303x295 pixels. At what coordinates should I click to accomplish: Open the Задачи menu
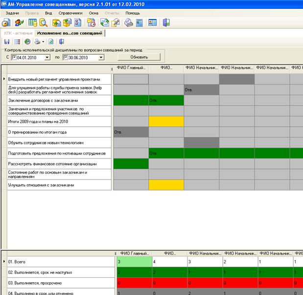pyautogui.click(x=12, y=12)
